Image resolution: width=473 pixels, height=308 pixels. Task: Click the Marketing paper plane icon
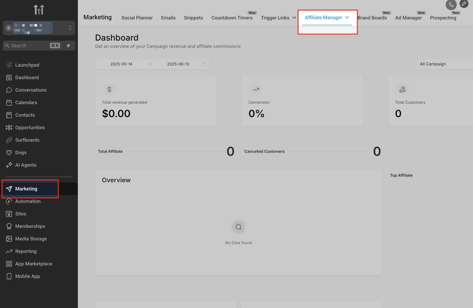[x=9, y=189]
